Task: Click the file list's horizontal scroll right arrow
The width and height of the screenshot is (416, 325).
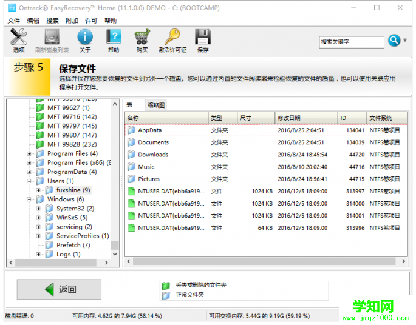Action: point(403,261)
